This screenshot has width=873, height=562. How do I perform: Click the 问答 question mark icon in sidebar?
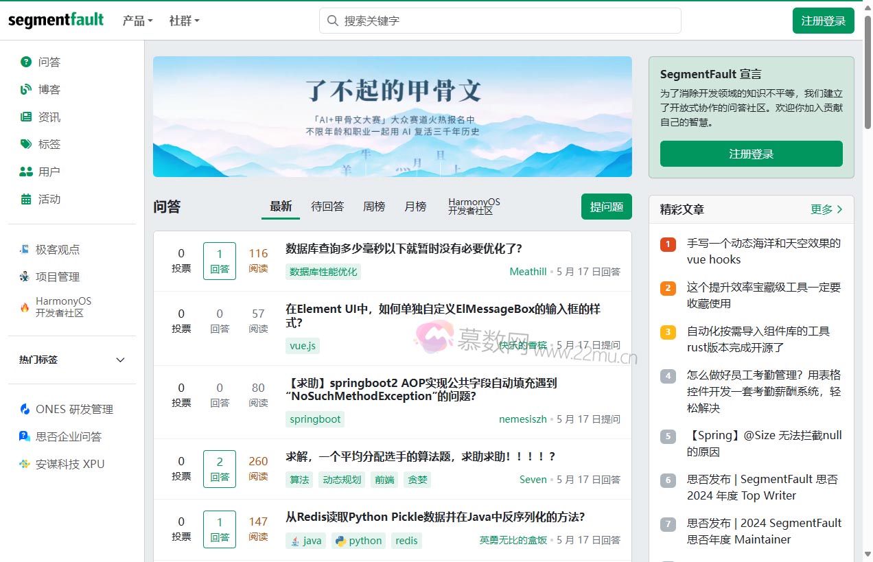[26, 62]
